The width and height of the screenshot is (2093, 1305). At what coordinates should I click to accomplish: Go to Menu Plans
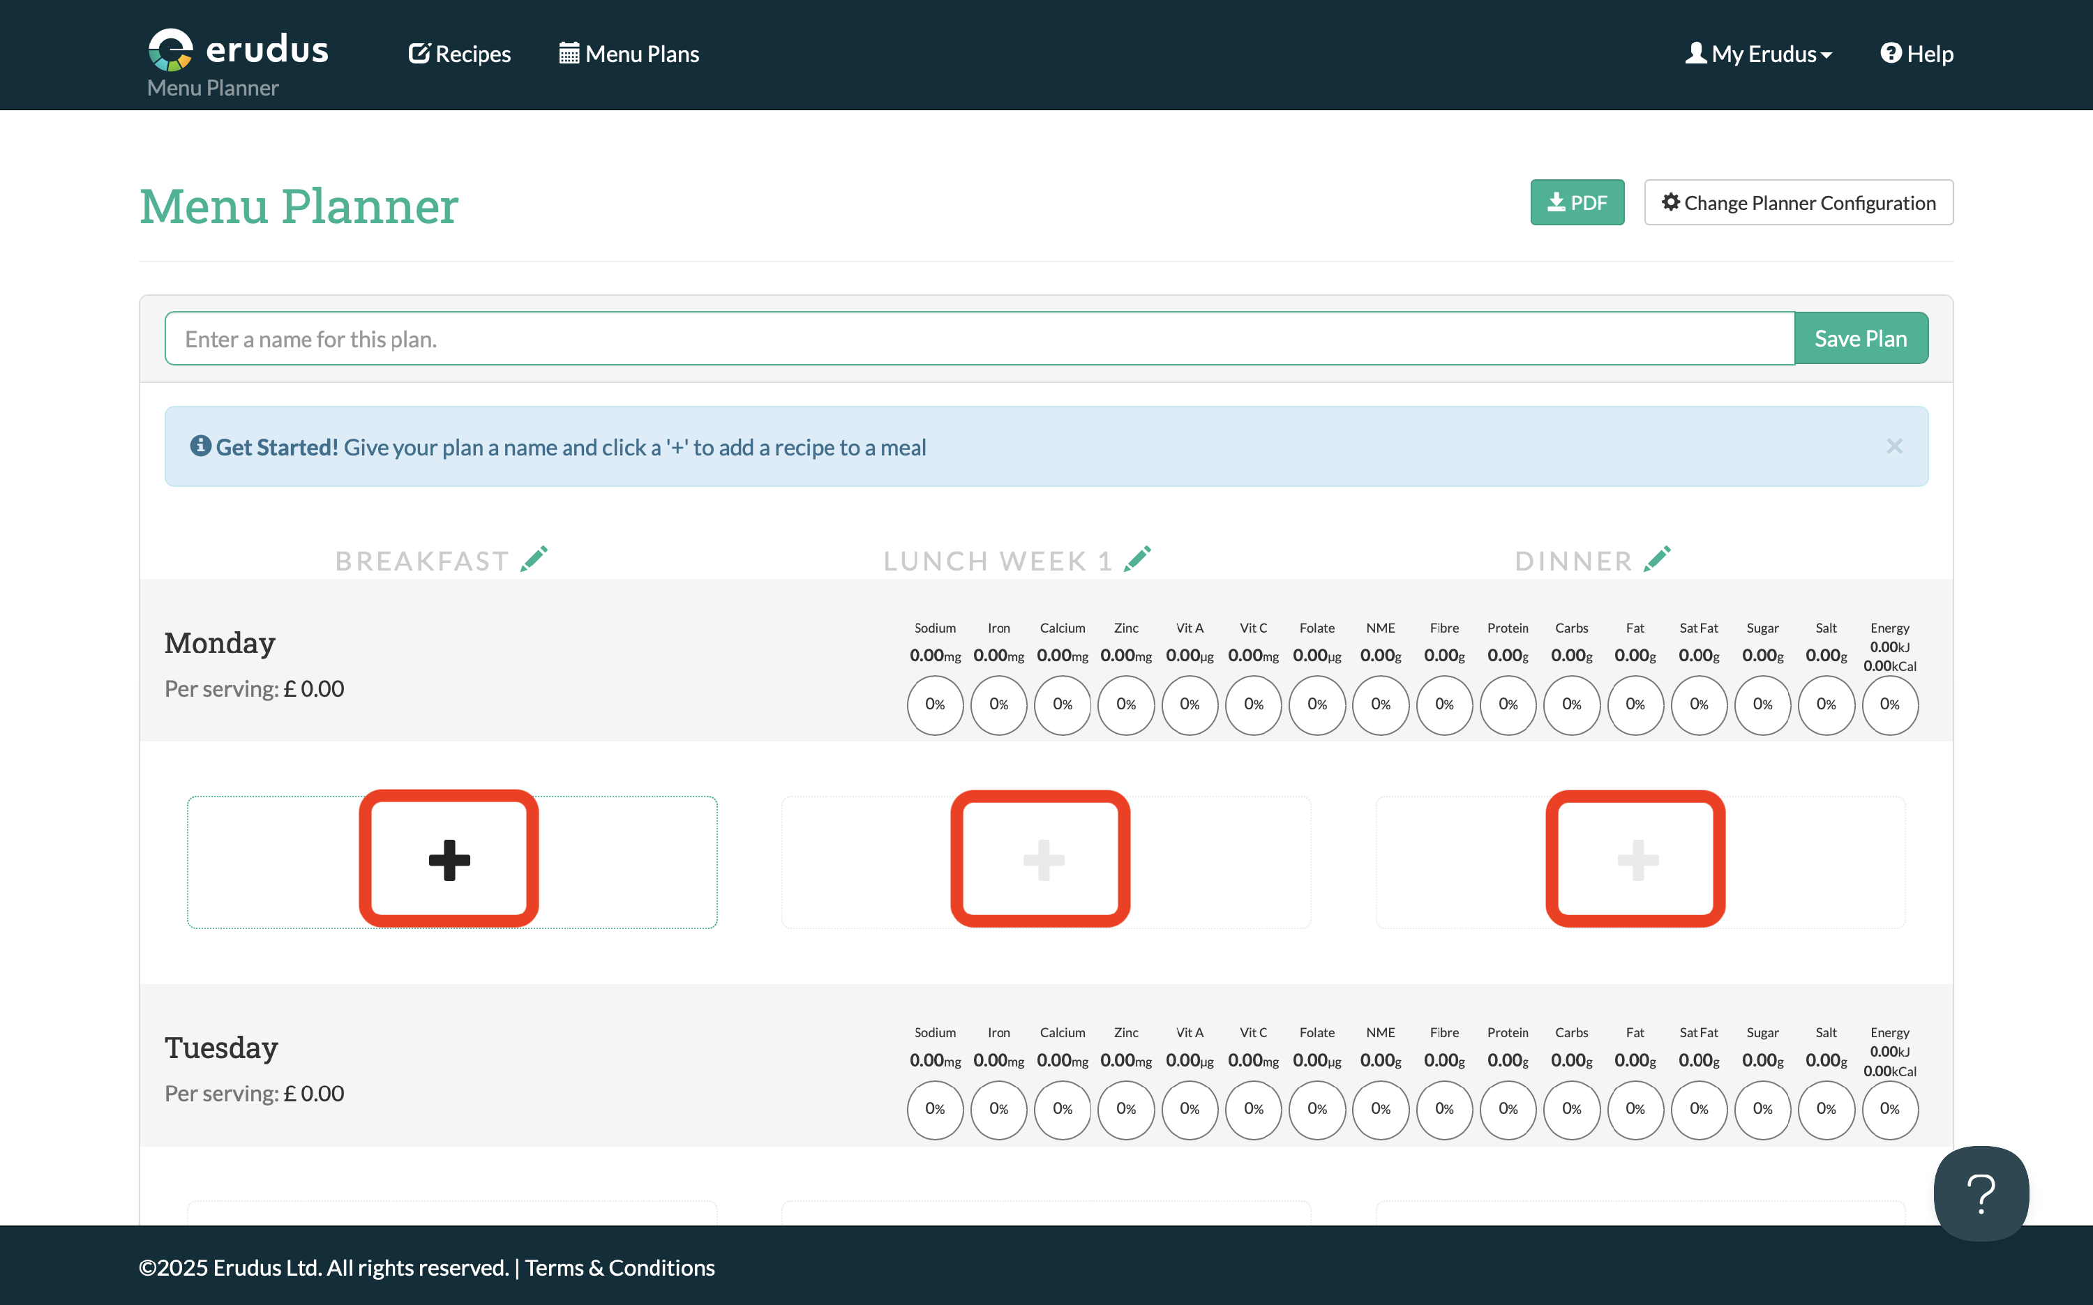pos(629,54)
